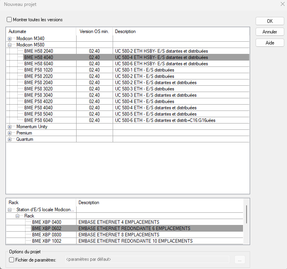Click EMBASE ETHERNET REDONDANTE 10 EMPLACEMENTS description
This screenshot has height=269, width=287.
(135, 241)
